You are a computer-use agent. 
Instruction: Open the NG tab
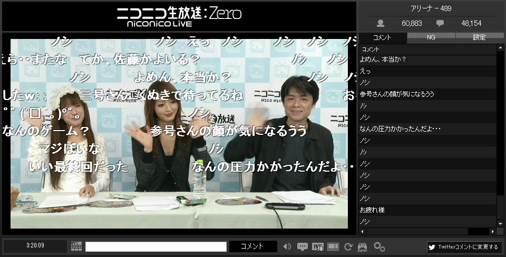[431, 37]
